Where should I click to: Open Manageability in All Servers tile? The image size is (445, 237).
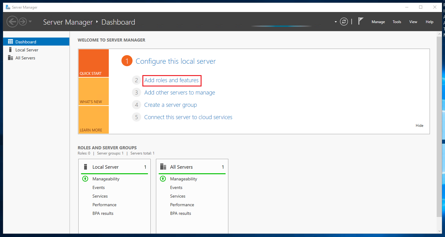coord(184,179)
